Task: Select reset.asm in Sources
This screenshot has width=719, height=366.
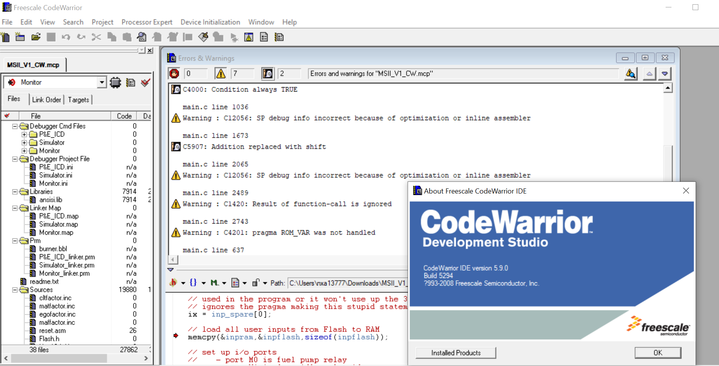Action: [52, 331]
